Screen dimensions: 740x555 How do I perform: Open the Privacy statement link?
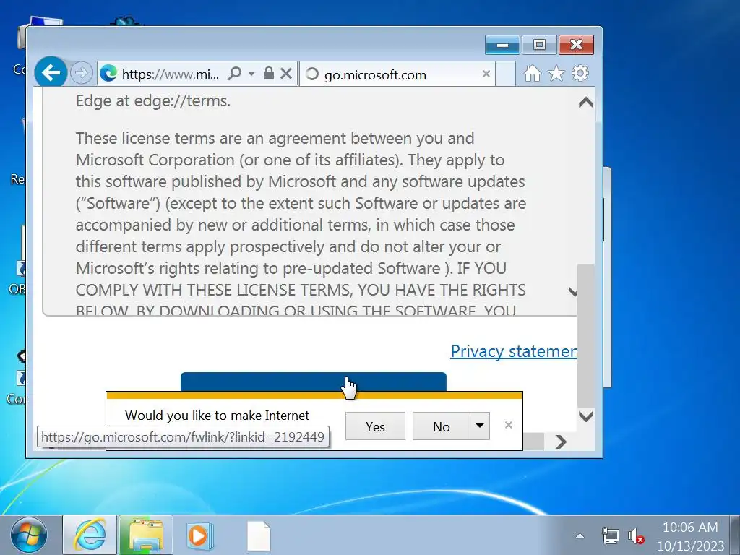(514, 351)
